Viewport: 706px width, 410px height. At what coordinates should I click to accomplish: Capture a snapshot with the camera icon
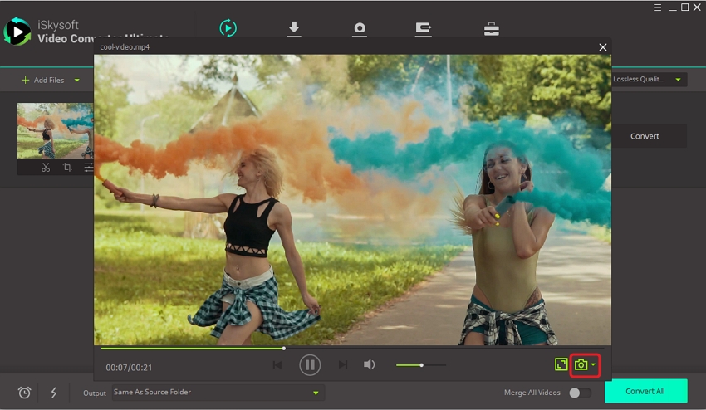tap(581, 364)
